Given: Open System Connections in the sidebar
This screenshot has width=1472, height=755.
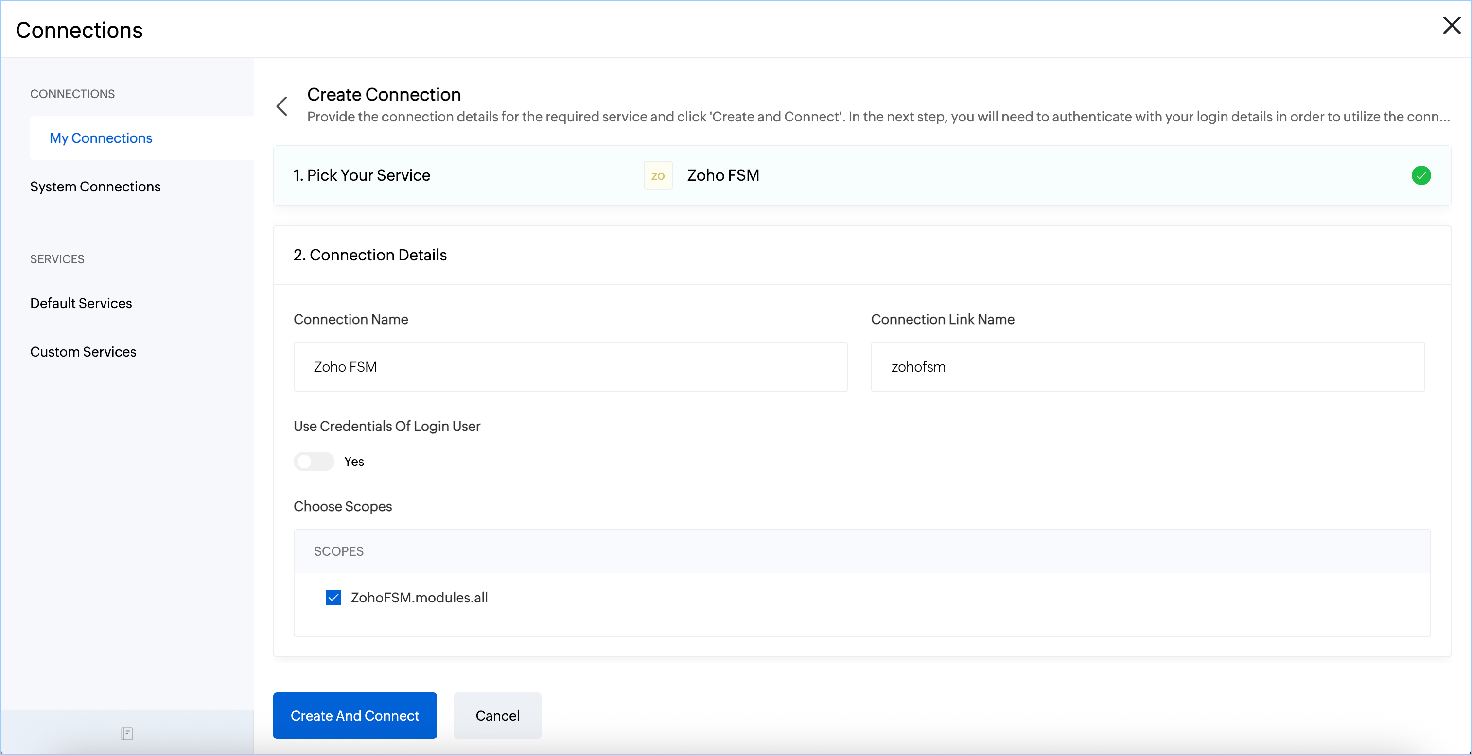Looking at the screenshot, I should coord(95,187).
